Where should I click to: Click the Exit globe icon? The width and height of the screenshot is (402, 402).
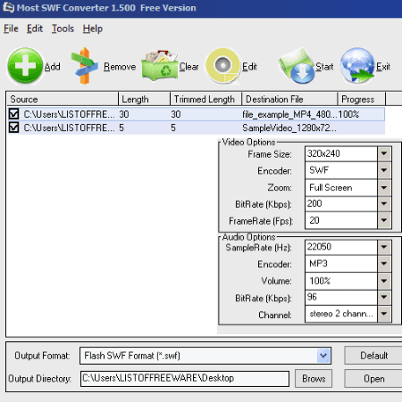(x=357, y=66)
